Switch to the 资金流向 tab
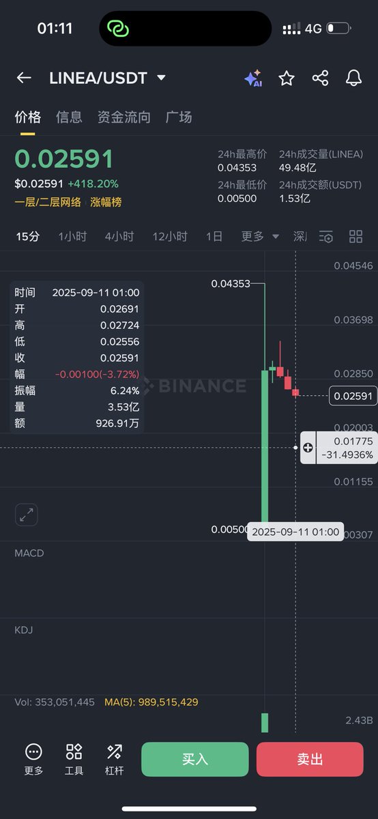 [124, 117]
